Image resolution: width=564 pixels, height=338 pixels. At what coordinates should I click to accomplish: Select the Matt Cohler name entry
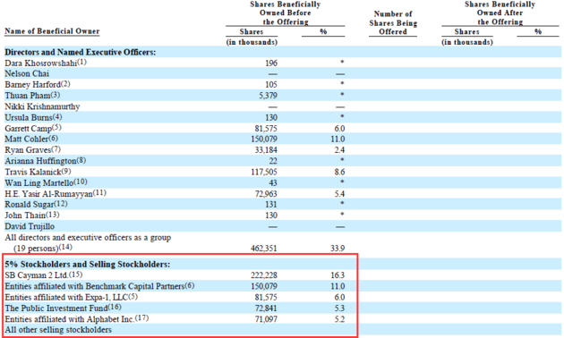[26, 139]
